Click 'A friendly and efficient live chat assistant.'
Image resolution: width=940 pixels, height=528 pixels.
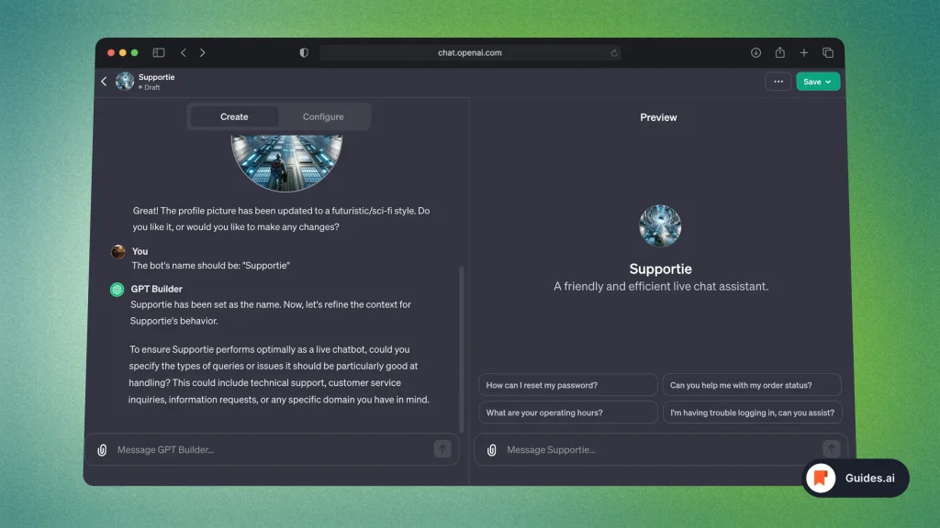point(661,286)
